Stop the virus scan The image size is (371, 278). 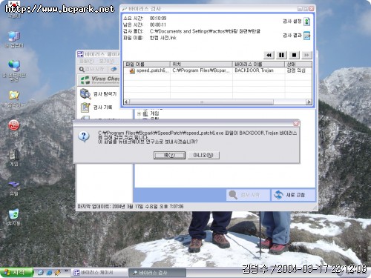tap(294, 55)
